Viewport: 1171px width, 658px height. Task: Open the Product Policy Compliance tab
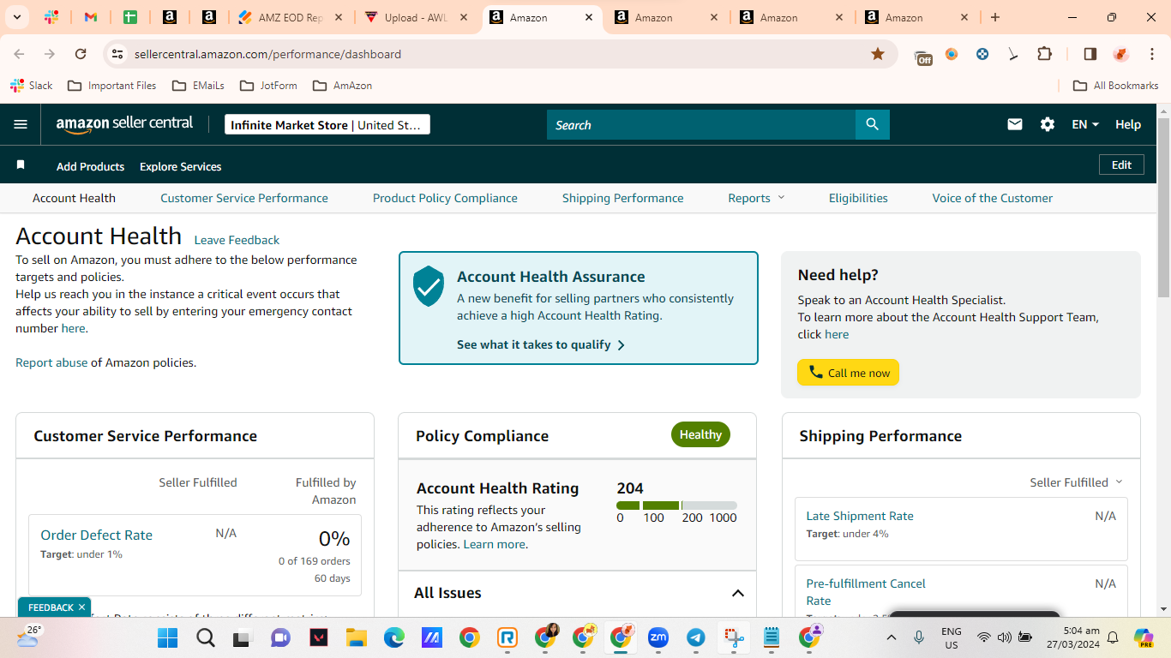point(445,198)
